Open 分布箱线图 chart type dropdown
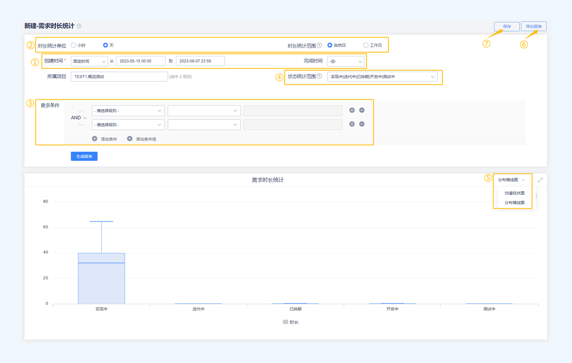This screenshot has height=363, width=572. click(x=511, y=180)
